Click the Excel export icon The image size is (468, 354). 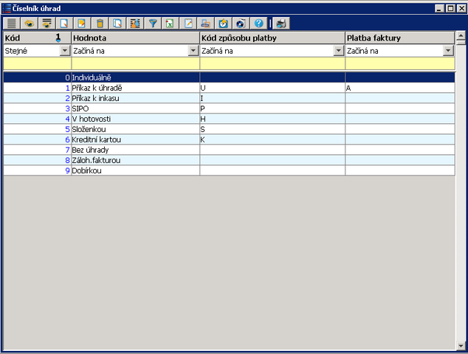[169, 23]
